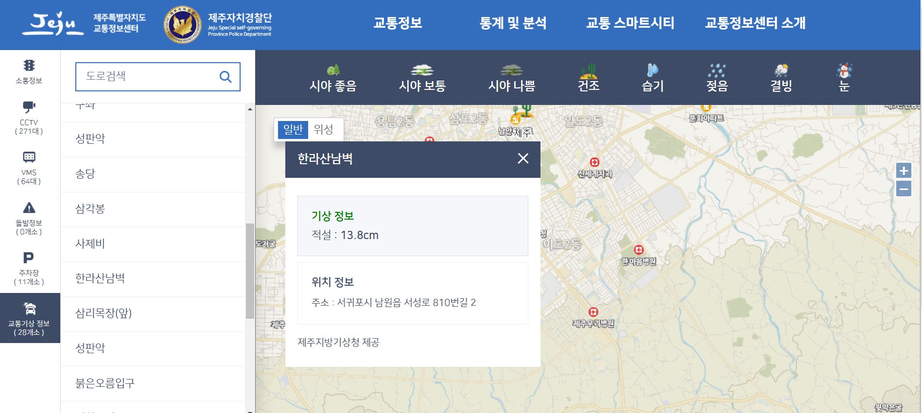Image resolution: width=922 pixels, height=413 pixels.
Task: Click the 제주지방기상청 제공 credit text
Action: (338, 343)
